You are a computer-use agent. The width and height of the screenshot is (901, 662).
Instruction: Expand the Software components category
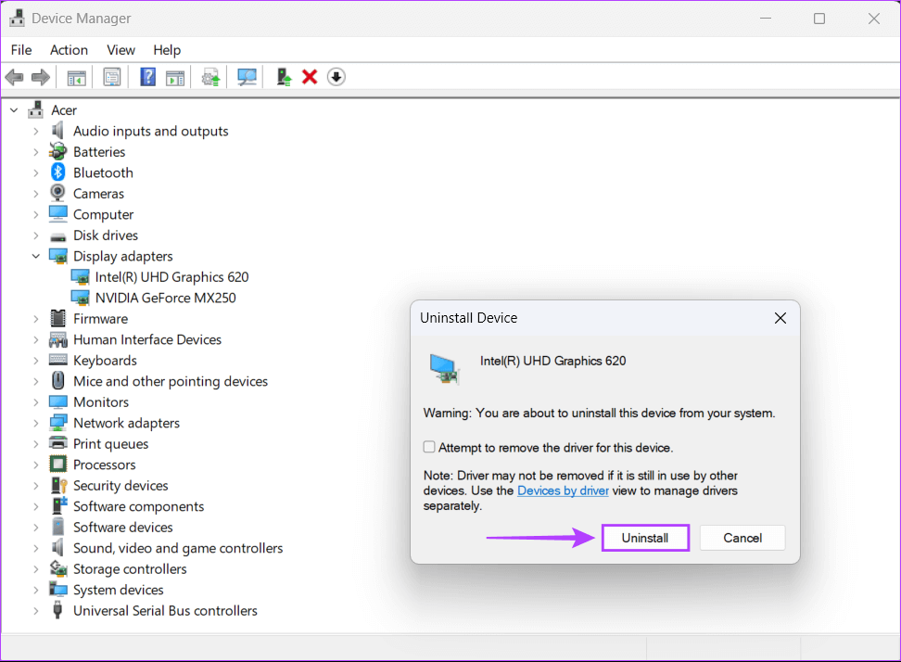pyautogui.click(x=35, y=506)
